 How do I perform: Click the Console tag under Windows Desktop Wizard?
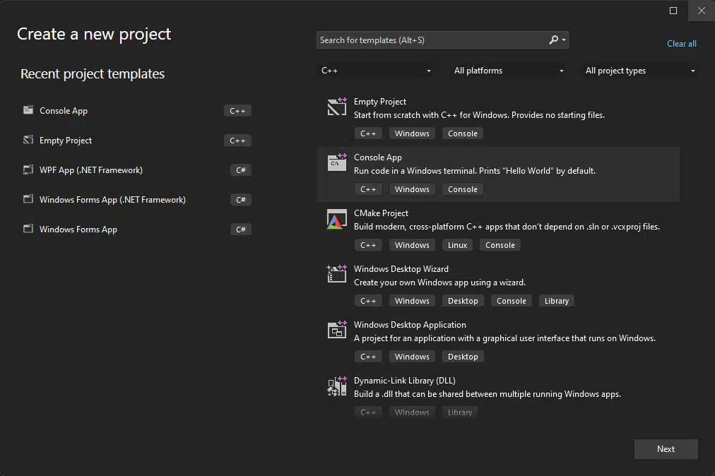tap(512, 301)
